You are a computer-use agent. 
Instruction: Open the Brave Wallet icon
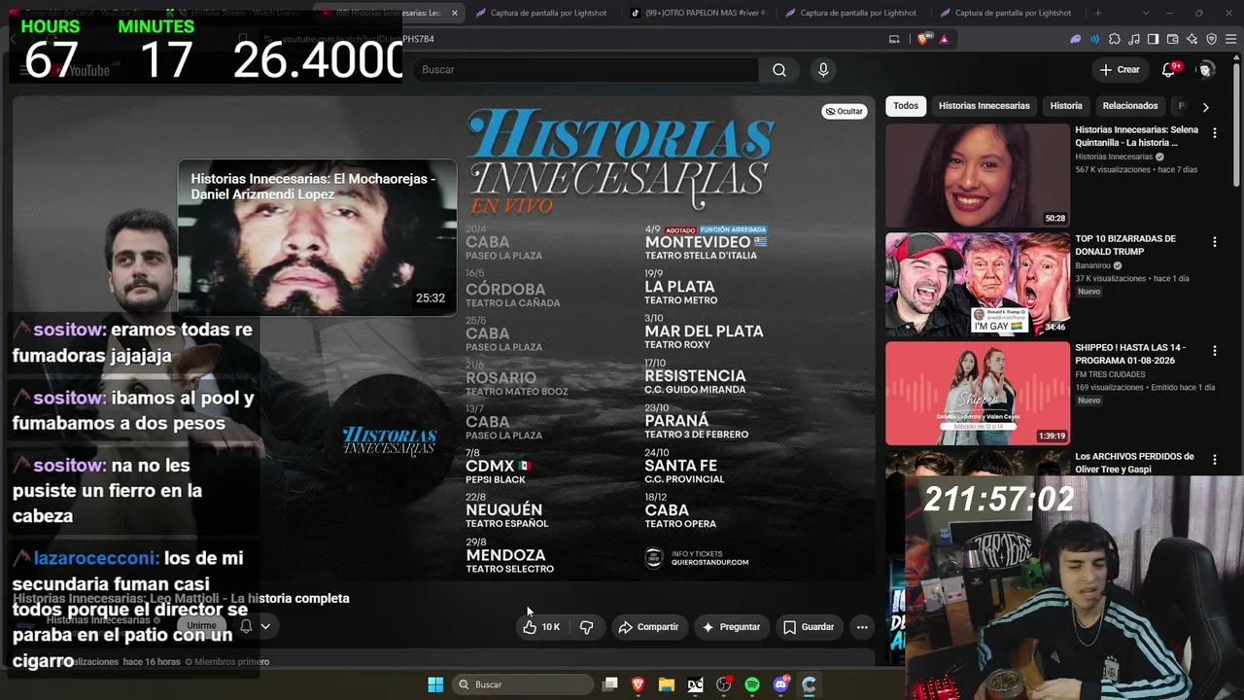click(x=1172, y=39)
